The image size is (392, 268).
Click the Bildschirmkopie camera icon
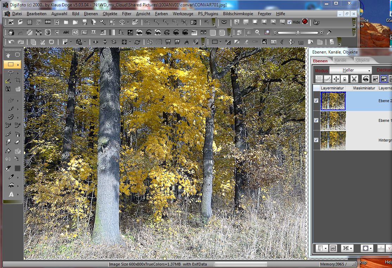click(x=225, y=22)
